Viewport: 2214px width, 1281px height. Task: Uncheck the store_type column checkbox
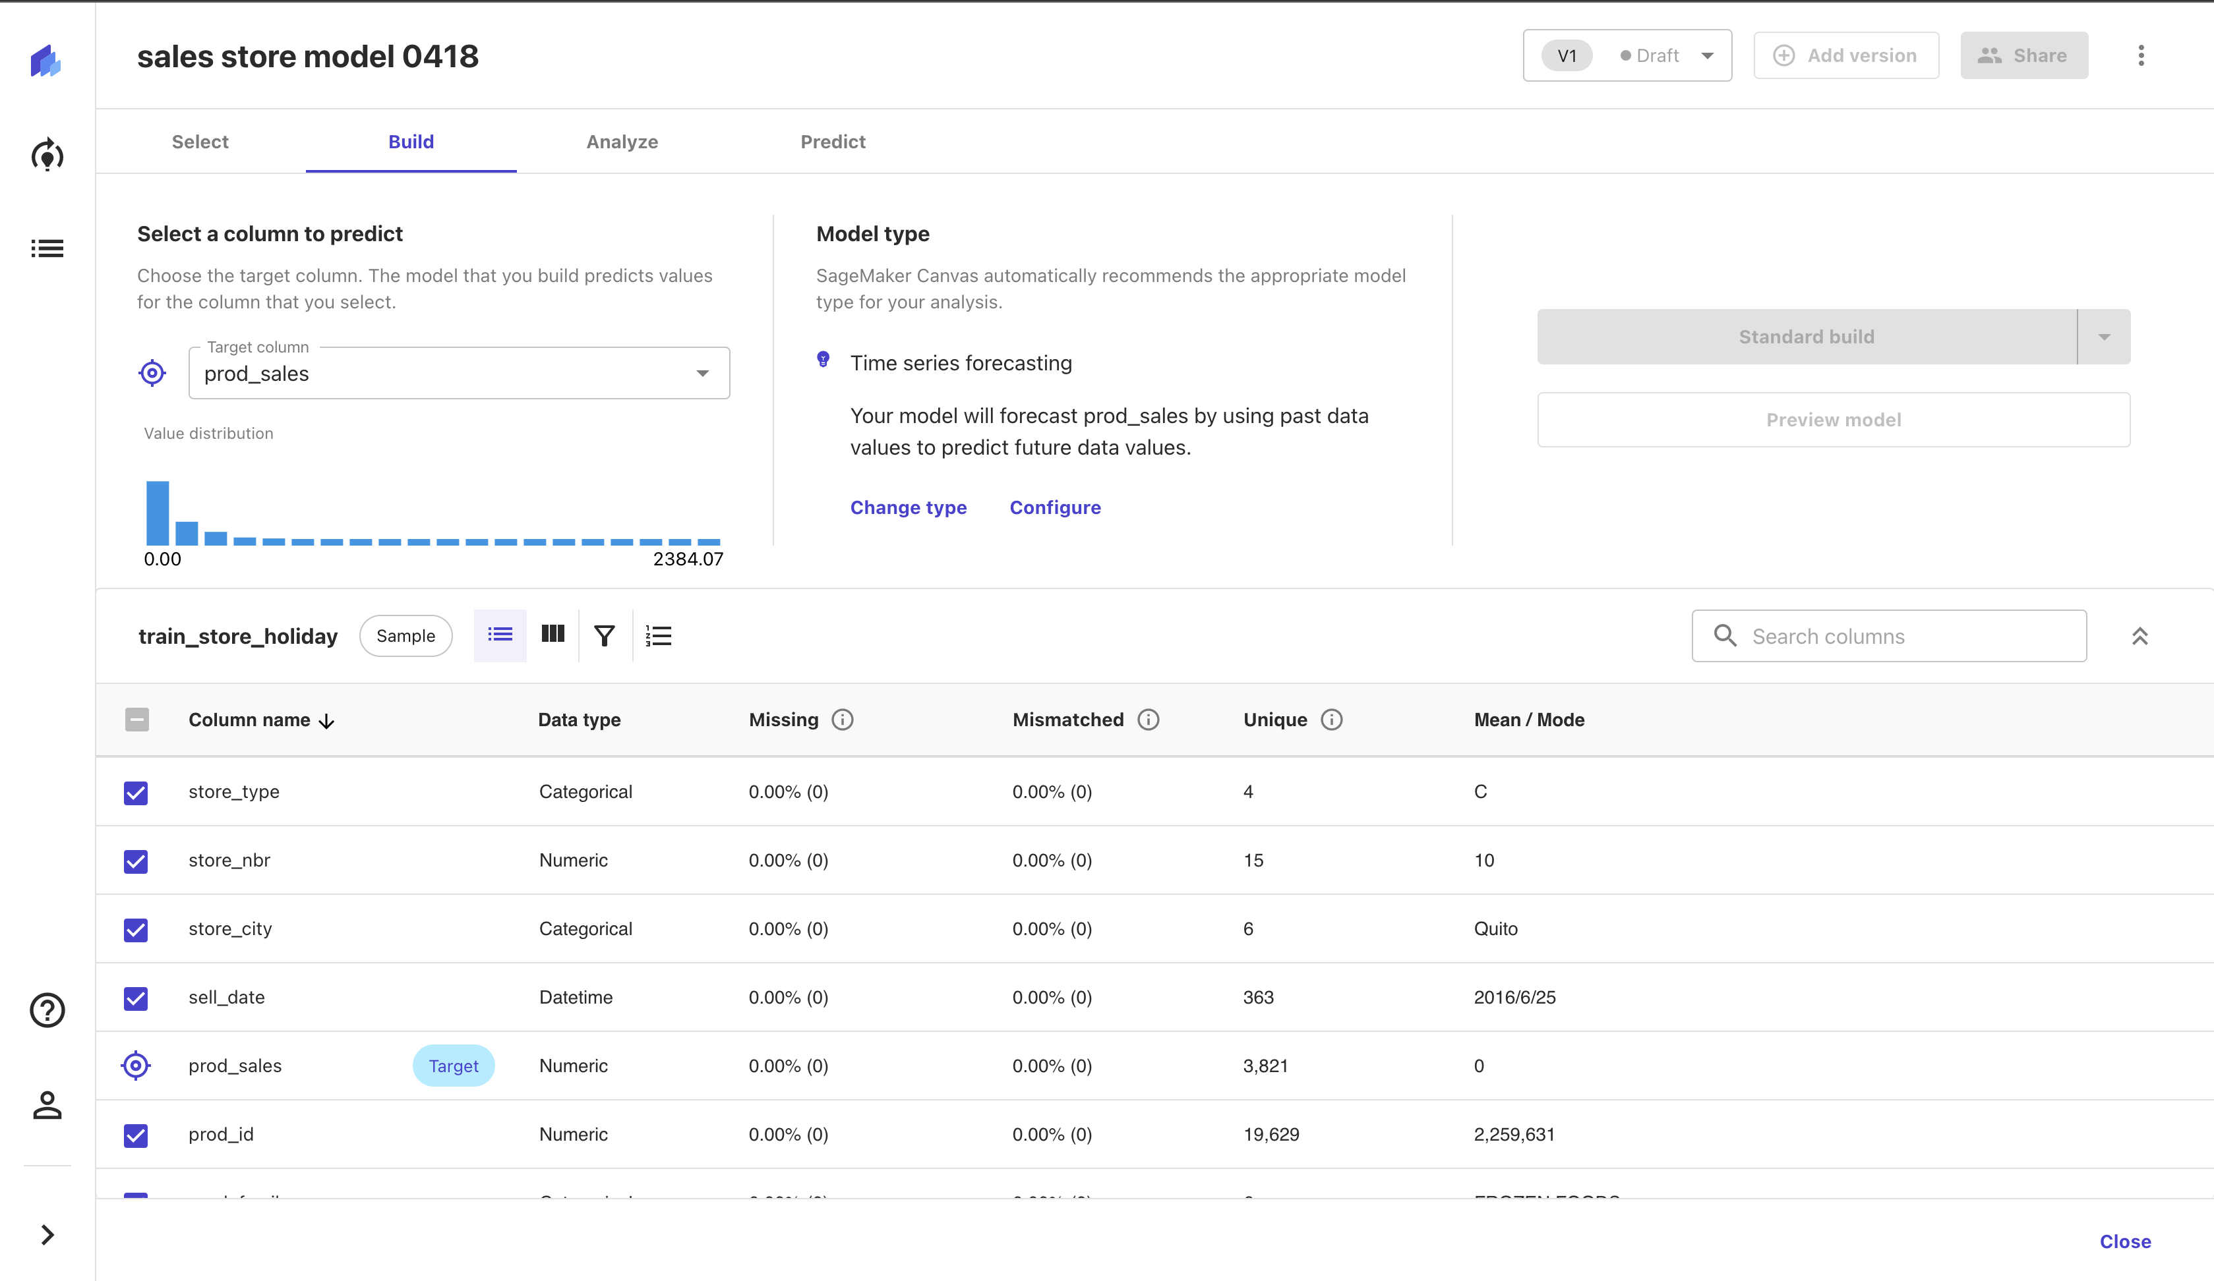click(136, 792)
